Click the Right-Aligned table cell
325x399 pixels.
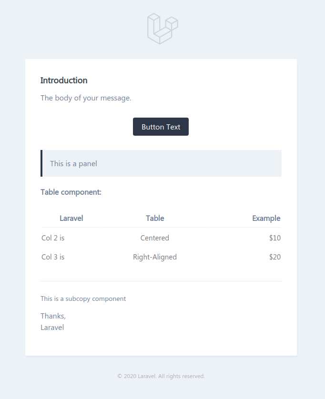coord(154,257)
